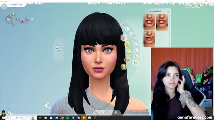Choose the top-left mouth detail thumbnail
Viewport: 214px width, 120px height.
pyautogui.click(x=149, y=22)
